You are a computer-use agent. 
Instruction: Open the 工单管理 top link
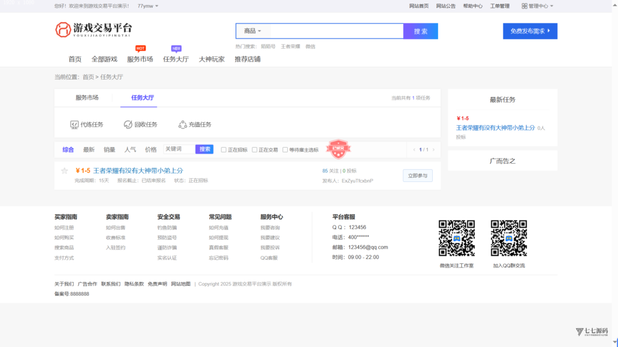[500, 6]
